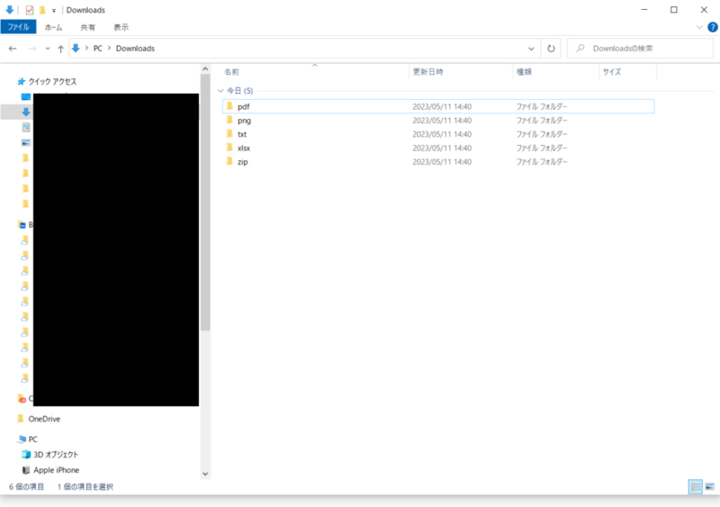The width and height of the screenshot is (720, 507).
Task: Click the properties checkmark in quick access toolbar
Action: coord(30,10)
